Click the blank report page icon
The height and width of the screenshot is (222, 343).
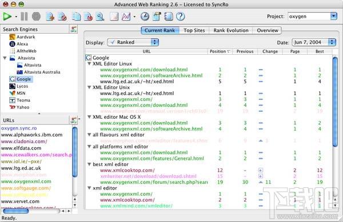[114, 17]
